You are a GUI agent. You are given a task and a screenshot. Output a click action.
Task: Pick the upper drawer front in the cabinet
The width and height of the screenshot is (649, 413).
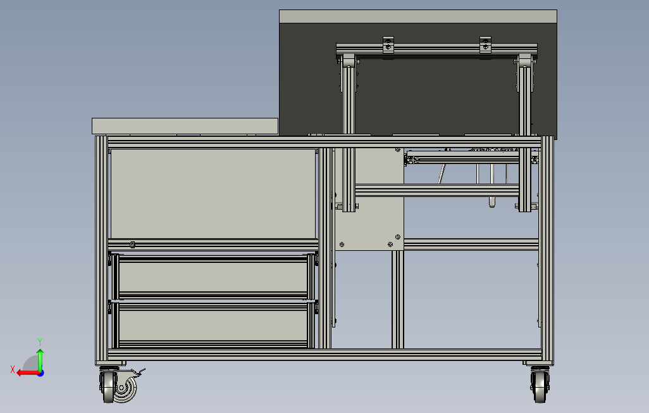(213, 277)
